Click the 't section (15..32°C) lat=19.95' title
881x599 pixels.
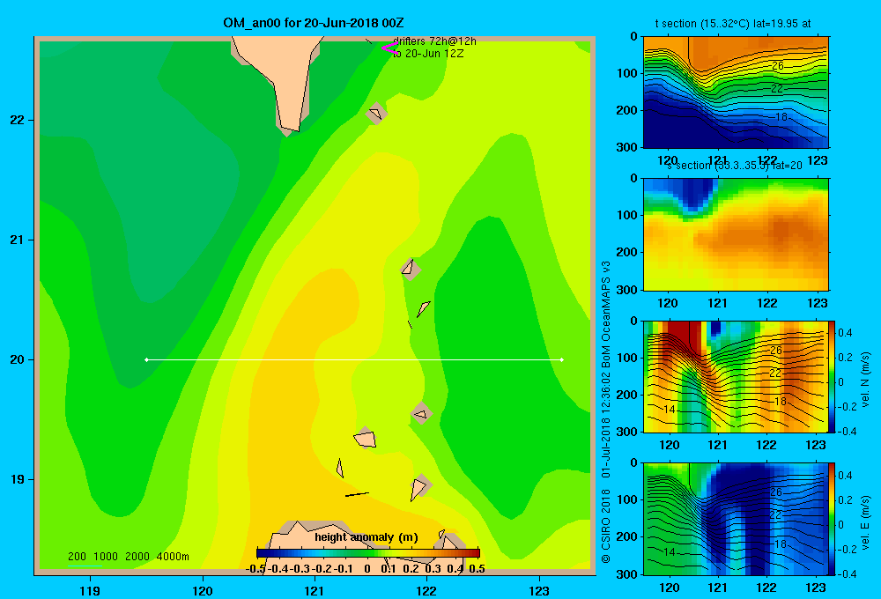tap(733, 24)
